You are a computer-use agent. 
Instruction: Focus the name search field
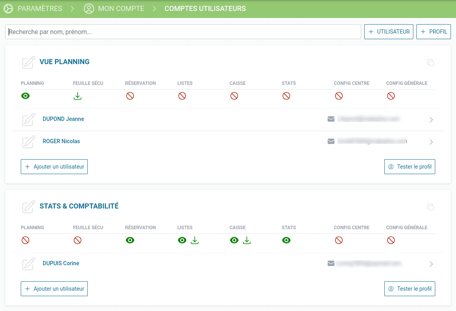(183, 32)
